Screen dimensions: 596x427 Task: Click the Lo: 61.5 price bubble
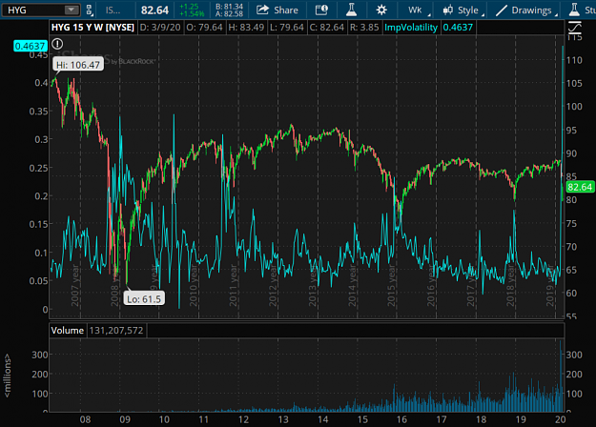(144, 299)
